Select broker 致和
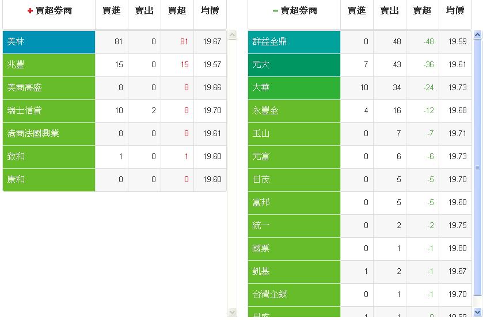 49,157
